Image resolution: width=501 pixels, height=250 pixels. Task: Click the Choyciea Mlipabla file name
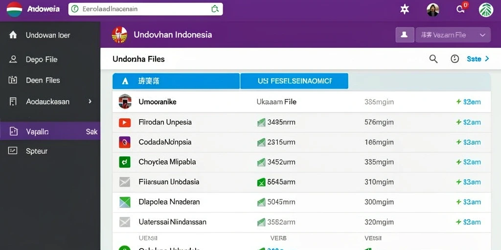tap(167, 162)
